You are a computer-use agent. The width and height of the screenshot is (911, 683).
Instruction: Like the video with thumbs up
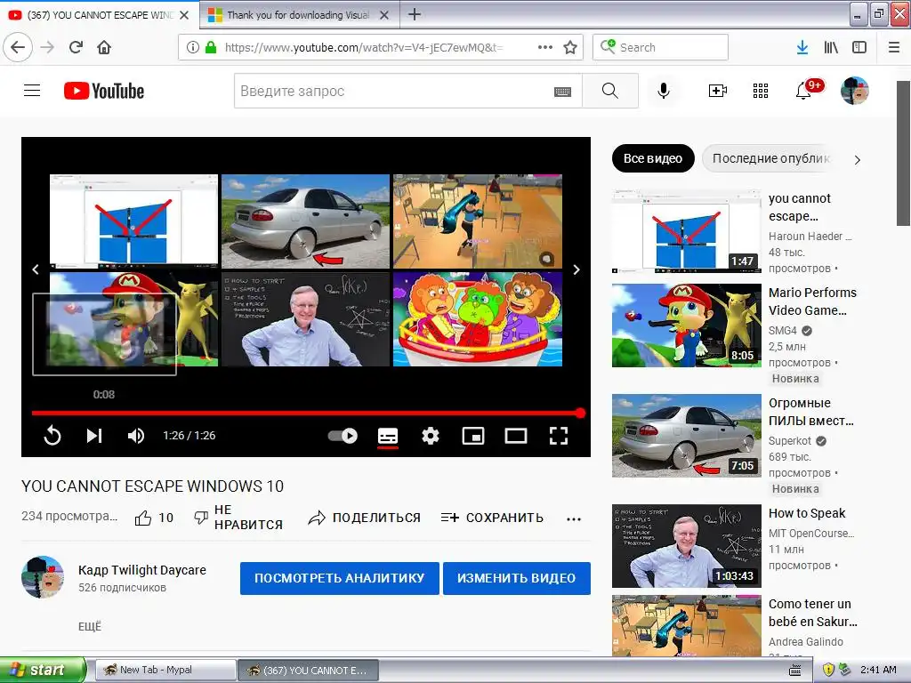(154, 518)
